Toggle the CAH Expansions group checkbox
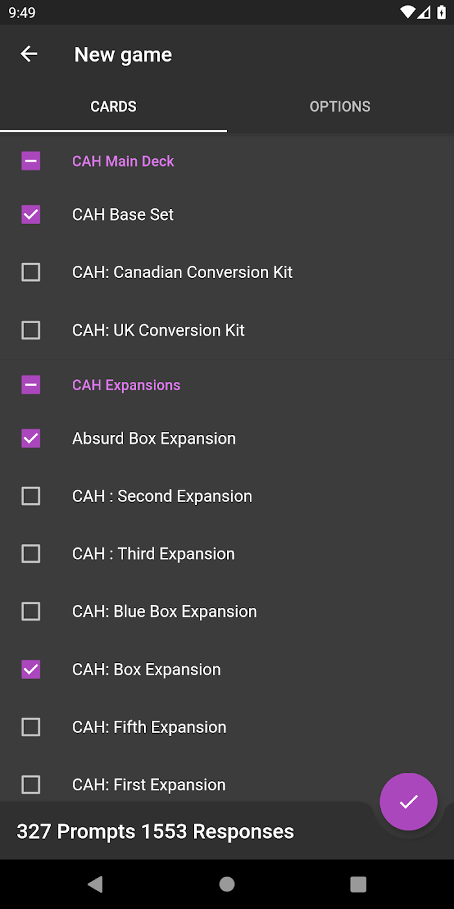The image size is (454, 909). [31, 385]
